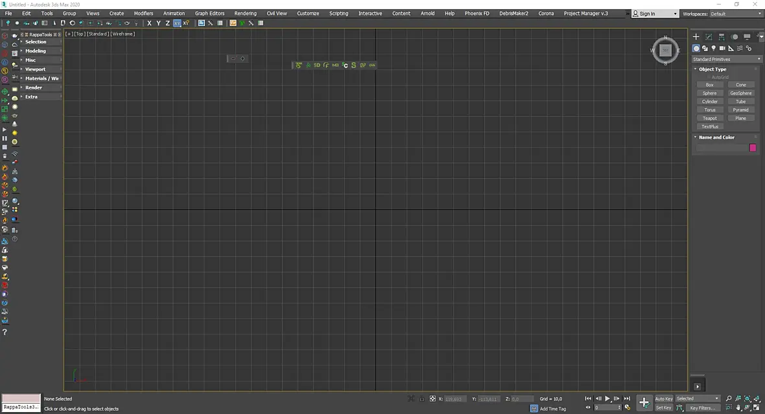Select the Lights category icon
Screen dimensions: 765x414
click(714, 49)
